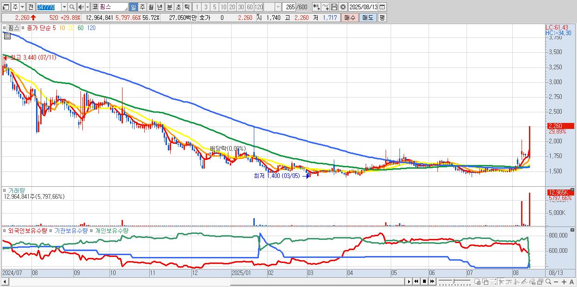Toggle the 60 interval button
Viewport: 577px width, 287px height.
[250, 7]
